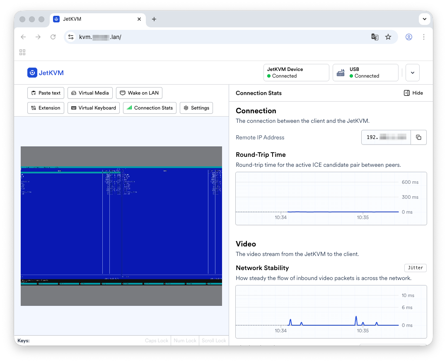This screenshot has width=447, height=363.
Task: Click the remote IP address field
Action: 386,138
